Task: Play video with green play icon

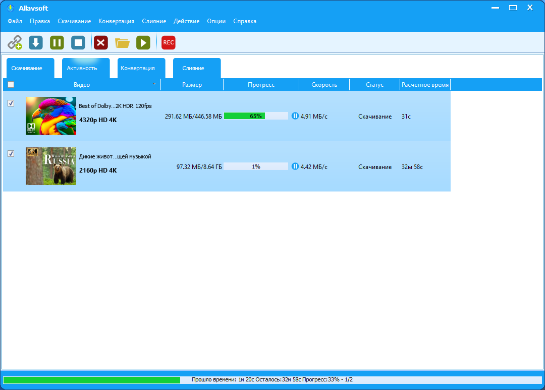Action: pyautogui.click(x=143, y=42)
